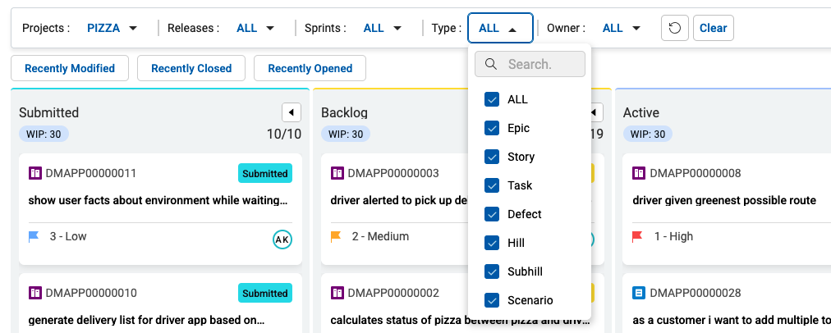Open the Releases ALL dropdown
Screen dimensions: 831x333
255,28
